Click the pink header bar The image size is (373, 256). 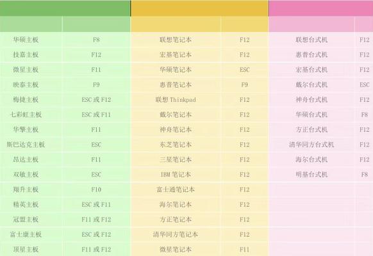click(321, 8)
